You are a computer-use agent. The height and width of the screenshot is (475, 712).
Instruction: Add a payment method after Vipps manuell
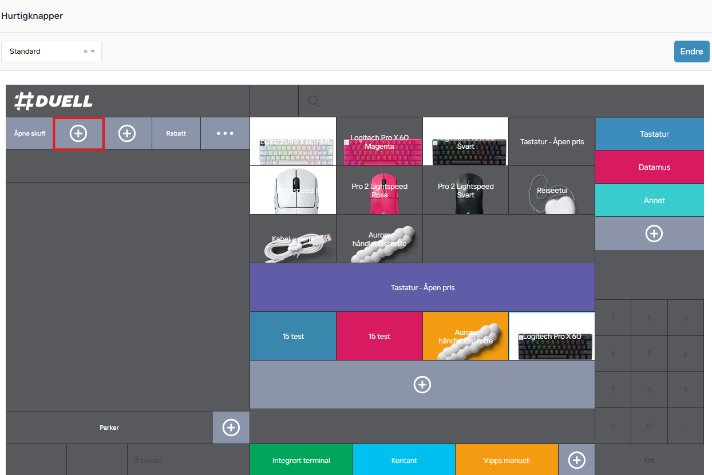pos(576,460)
